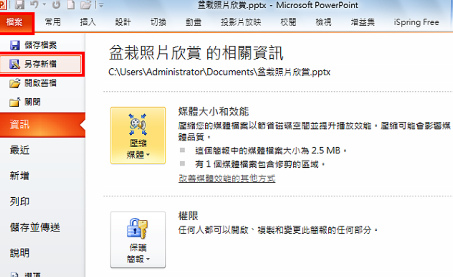Open the 壓縮媒體 dropdown button
453x277 pixels.
tap(138, 136)
